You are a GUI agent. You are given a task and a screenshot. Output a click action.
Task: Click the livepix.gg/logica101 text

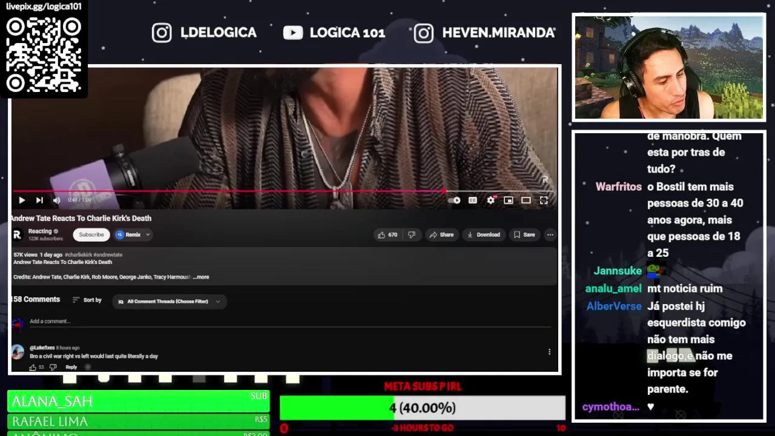point(44,7)
